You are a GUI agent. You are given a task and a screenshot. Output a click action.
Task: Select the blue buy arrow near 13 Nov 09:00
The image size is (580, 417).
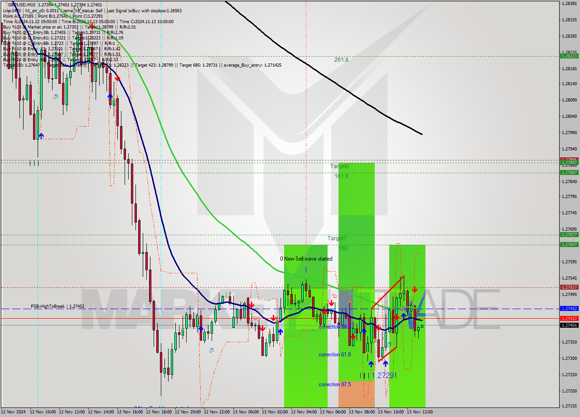[x=371, y=363]
